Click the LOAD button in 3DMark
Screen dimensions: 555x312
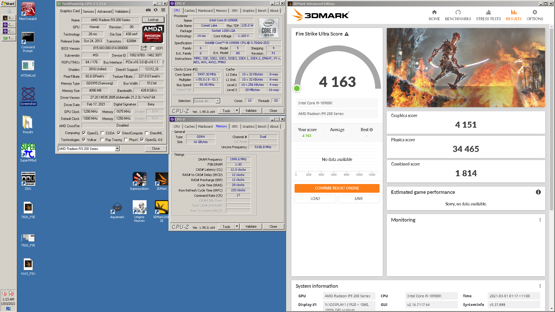[x=315, y=199]
